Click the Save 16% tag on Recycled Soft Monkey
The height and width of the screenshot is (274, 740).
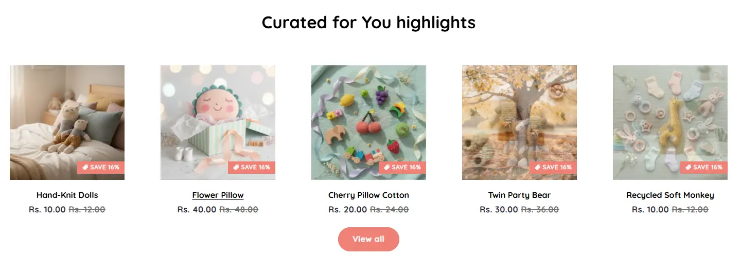click(704, 168)
